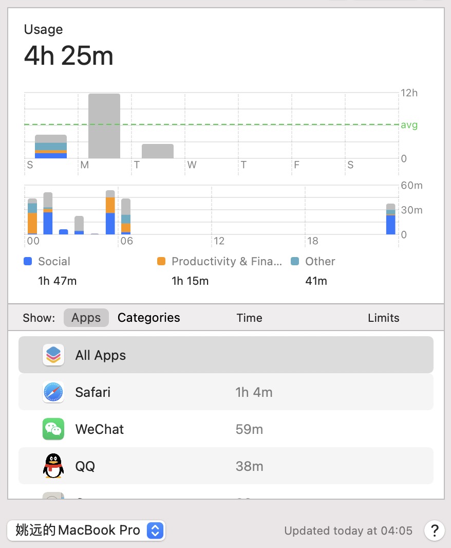
Task: Select Sunday's stacked bar in weekly chart
Action: pos(51,147)
